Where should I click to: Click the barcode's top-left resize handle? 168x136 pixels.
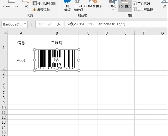[34, 49]
